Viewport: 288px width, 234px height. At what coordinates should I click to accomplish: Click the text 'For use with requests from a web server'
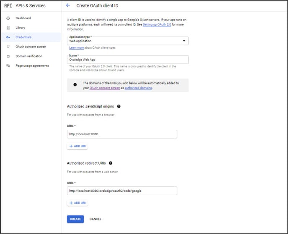pos(92,172)
